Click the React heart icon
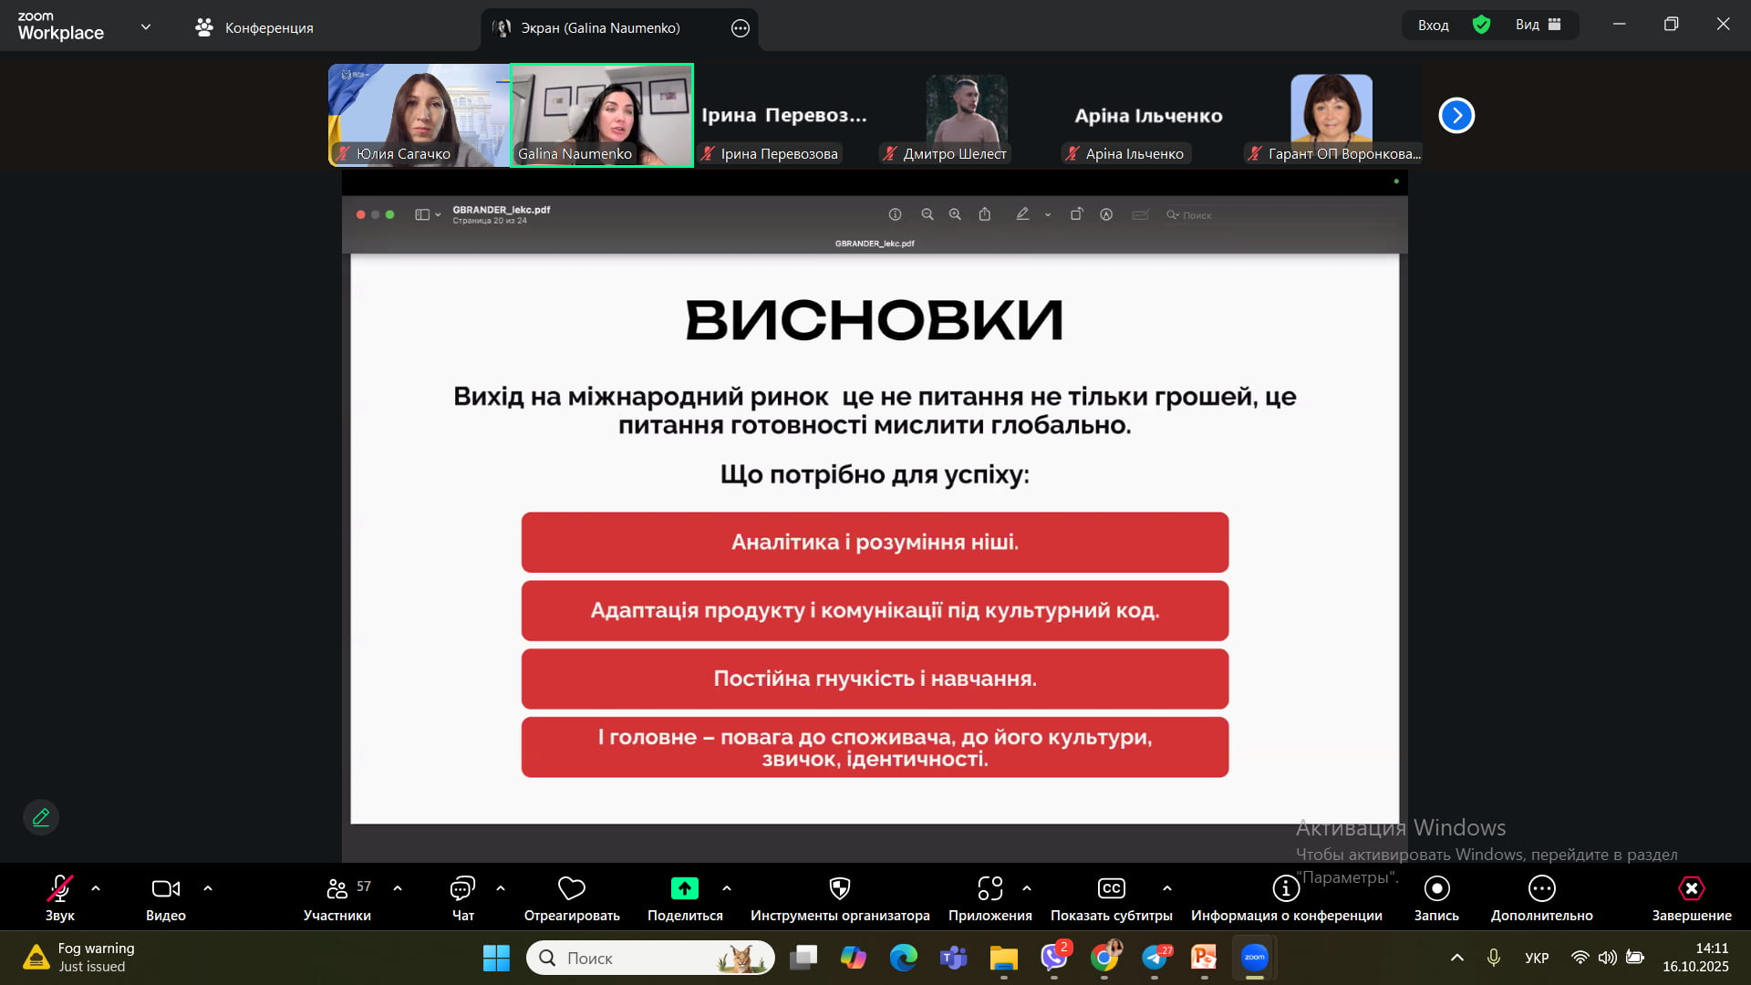 tap(571, 889)
